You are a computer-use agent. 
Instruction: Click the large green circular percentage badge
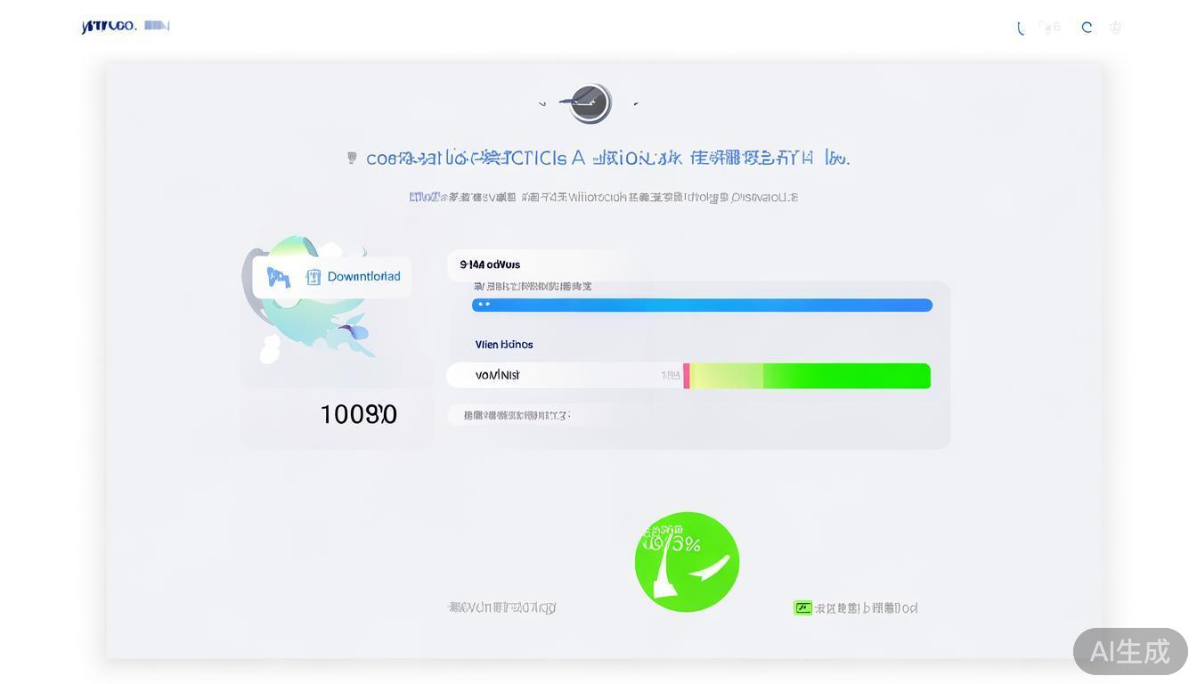[687, 562]
